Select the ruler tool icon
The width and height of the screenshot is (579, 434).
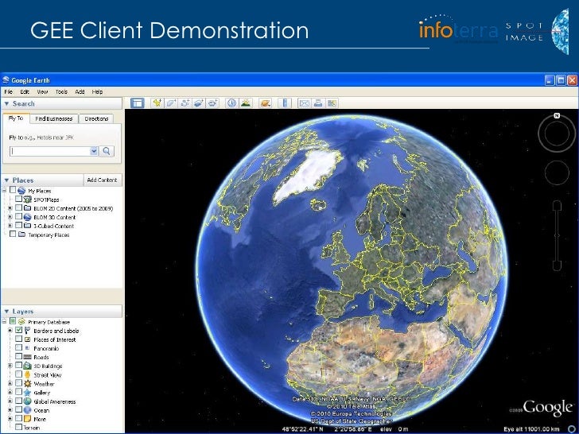282,103
